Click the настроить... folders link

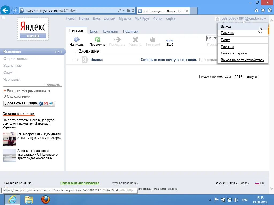pyautogui.click(x=53, y=85)
